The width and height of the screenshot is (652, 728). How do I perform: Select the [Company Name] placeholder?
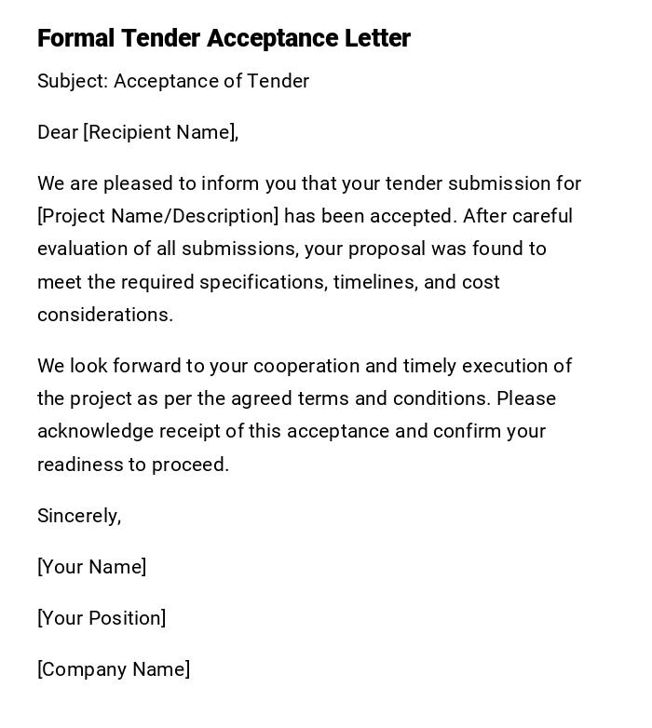coord(114,669)
